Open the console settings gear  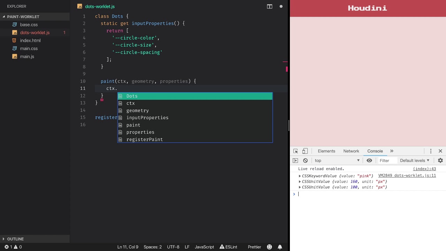[x=440, y=160]
